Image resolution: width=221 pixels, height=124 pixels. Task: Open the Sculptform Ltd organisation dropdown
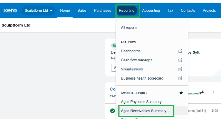(x=38, y=10)
